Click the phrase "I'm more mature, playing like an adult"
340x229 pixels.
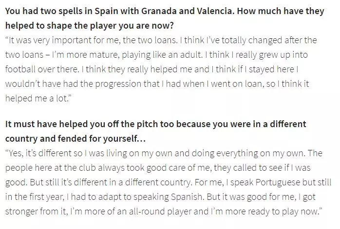[127, 55]
